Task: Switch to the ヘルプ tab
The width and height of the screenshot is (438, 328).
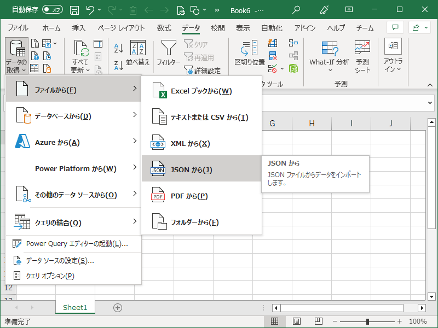Action: 336,28
